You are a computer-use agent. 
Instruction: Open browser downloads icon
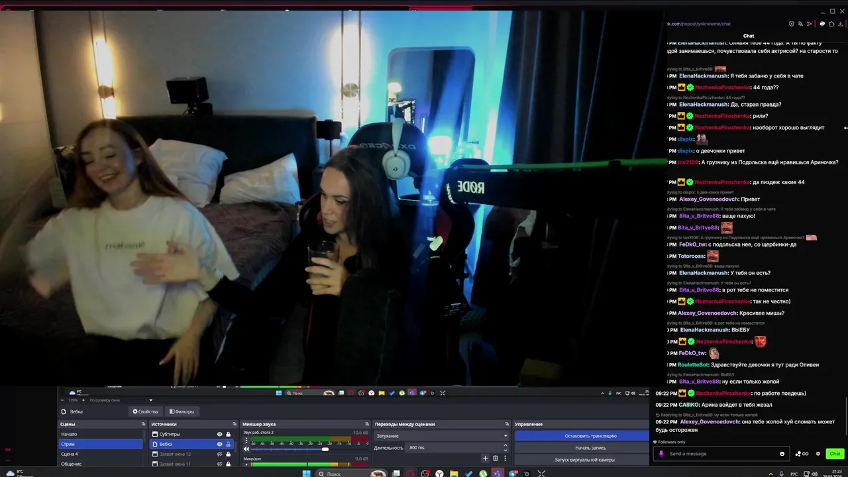coord(840,24)
